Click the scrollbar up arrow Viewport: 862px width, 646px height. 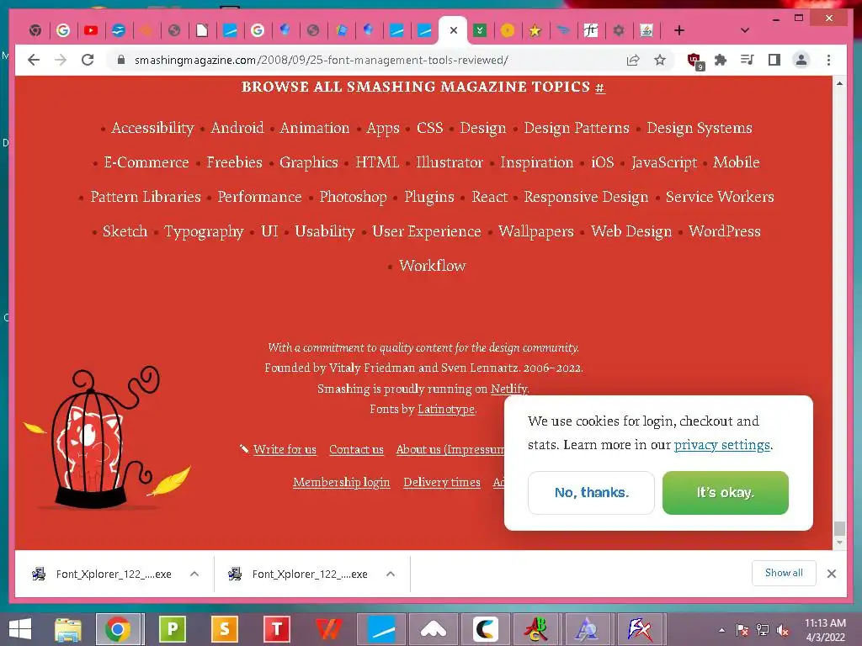coord(839,83)
